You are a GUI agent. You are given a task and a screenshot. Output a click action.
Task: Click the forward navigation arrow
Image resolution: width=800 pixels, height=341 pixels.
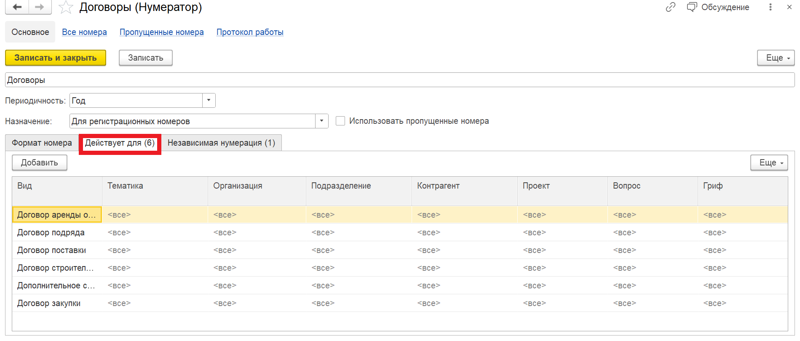40,7
